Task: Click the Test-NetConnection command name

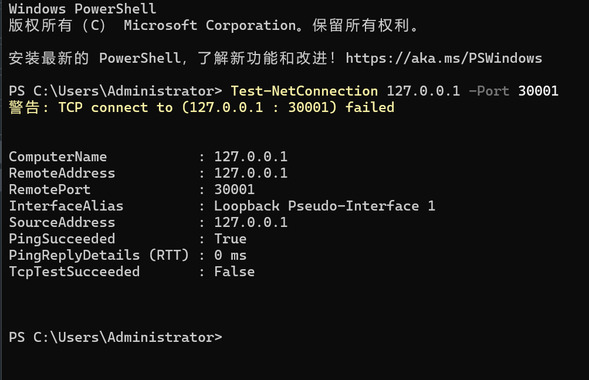Action: tap(304, 91)
